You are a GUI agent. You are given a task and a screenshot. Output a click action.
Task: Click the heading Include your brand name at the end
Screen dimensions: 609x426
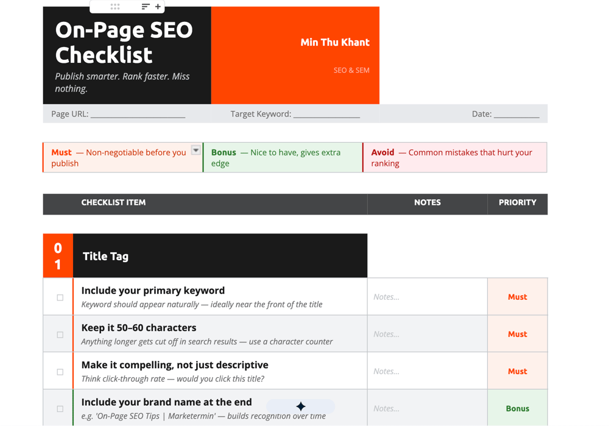point(167,402)
